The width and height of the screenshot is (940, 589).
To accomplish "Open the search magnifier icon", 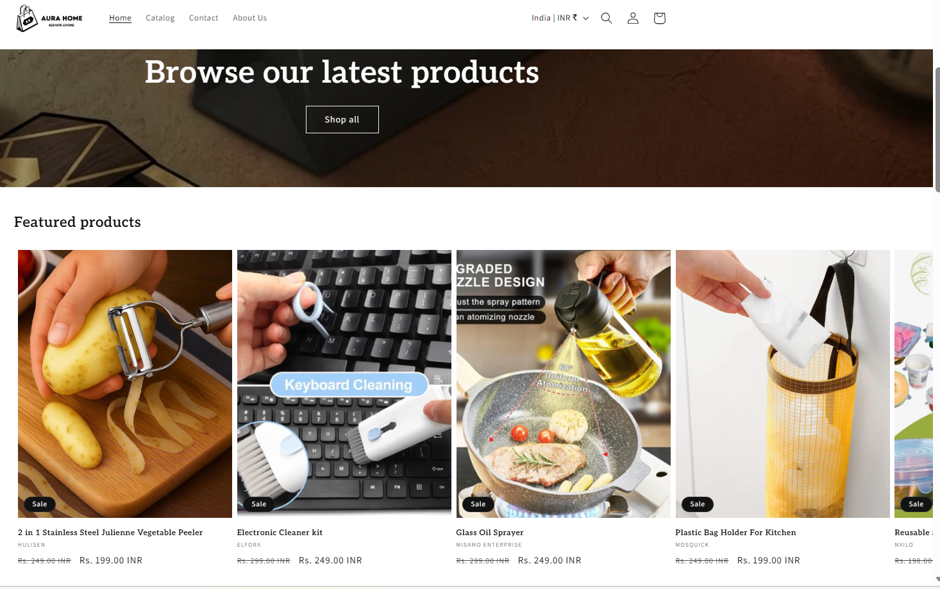I will click(606, 18).
